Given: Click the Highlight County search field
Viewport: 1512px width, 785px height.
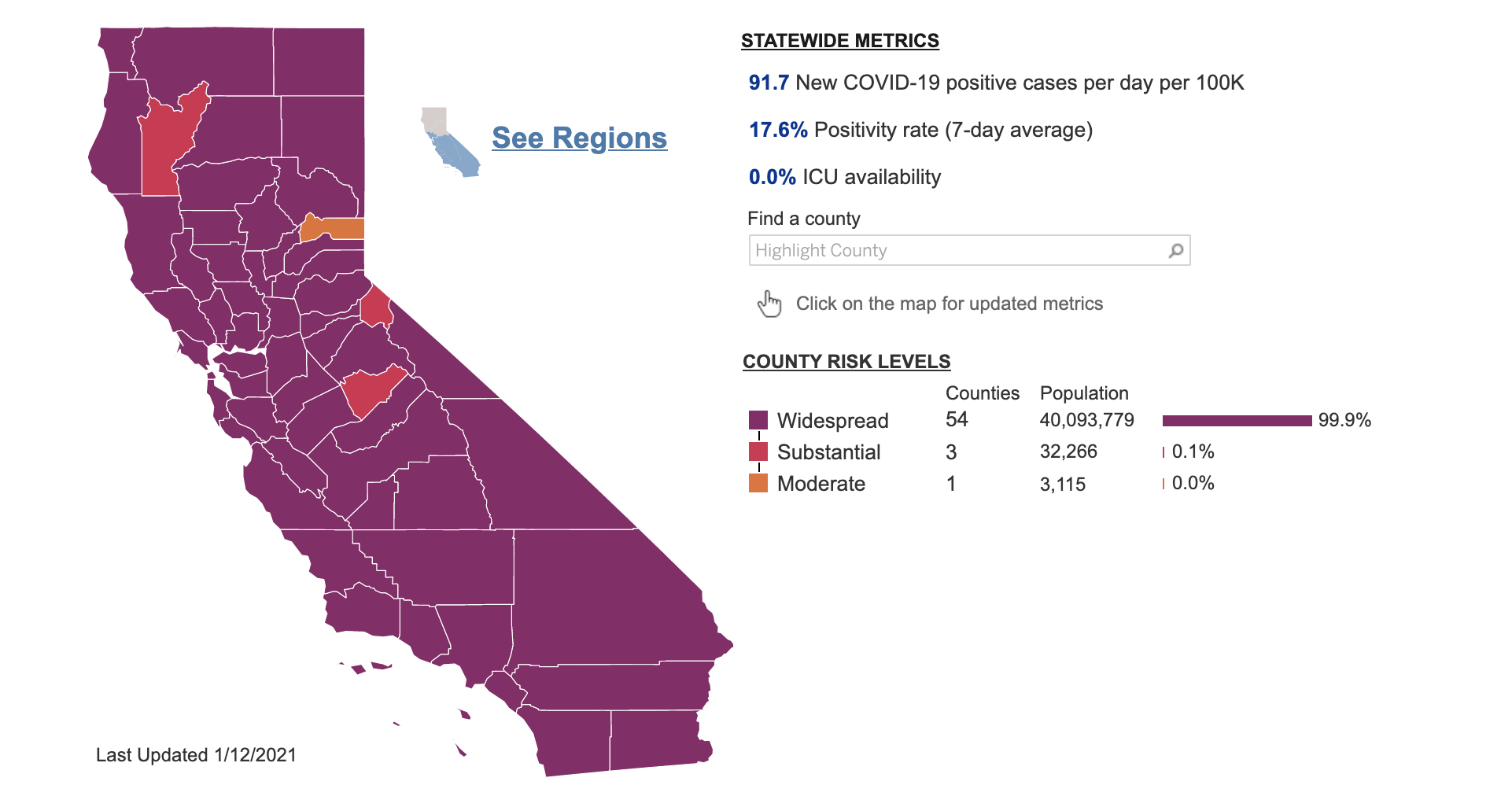Looking at the screenshot, I should click(x=969, y=250).
